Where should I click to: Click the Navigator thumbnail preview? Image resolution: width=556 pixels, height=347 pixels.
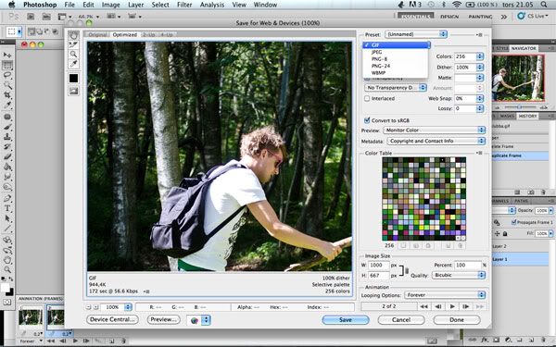tap(518, 78)
